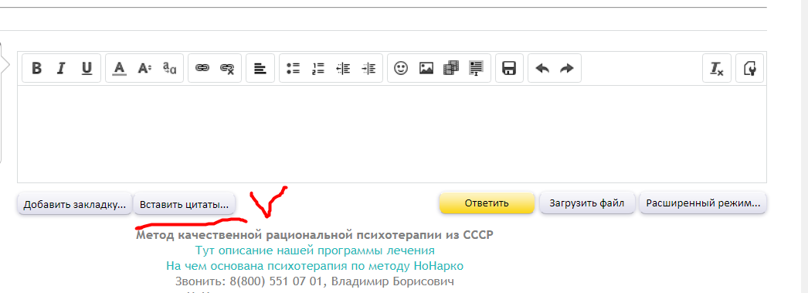Click the phone line Звонить: 8(800) 551 07 01
This screenshot has height=293, width=808.
250,281
